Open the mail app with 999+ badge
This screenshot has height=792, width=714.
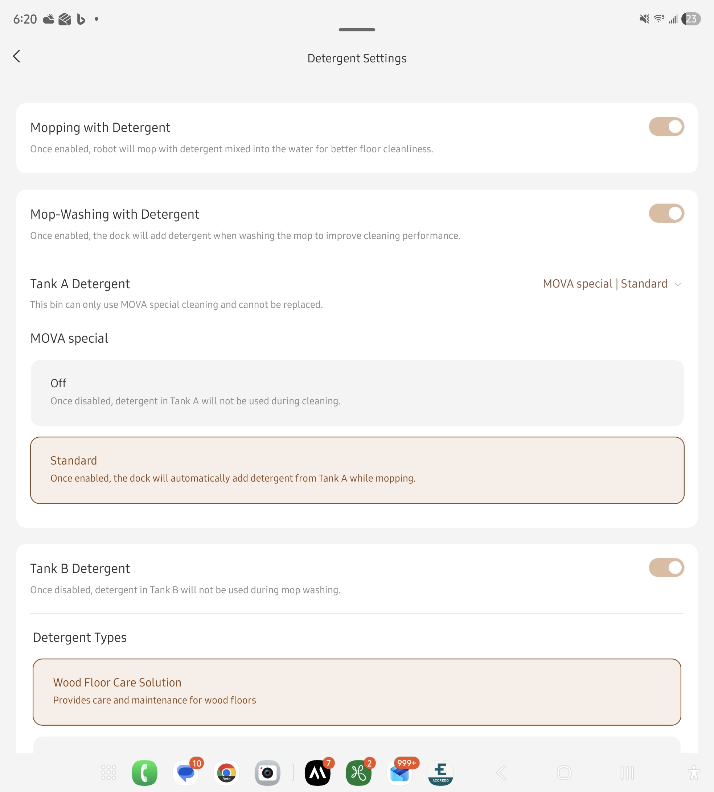point(400,773)
